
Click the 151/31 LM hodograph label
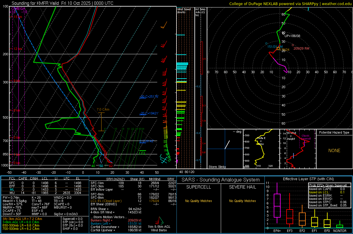pyautogui.click(x=275, y=47)
